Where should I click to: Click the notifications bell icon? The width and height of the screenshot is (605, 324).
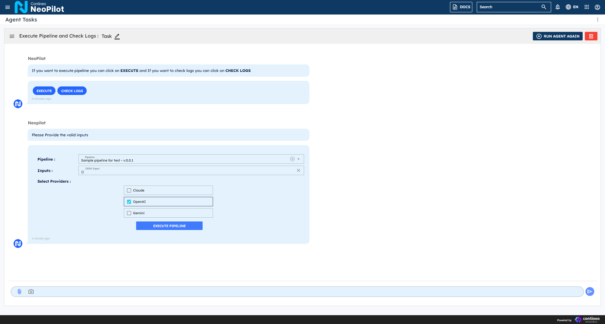pos(557,7)
